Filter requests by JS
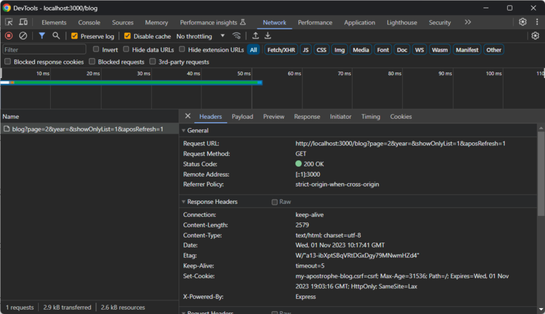 click(x=305, y=49)
